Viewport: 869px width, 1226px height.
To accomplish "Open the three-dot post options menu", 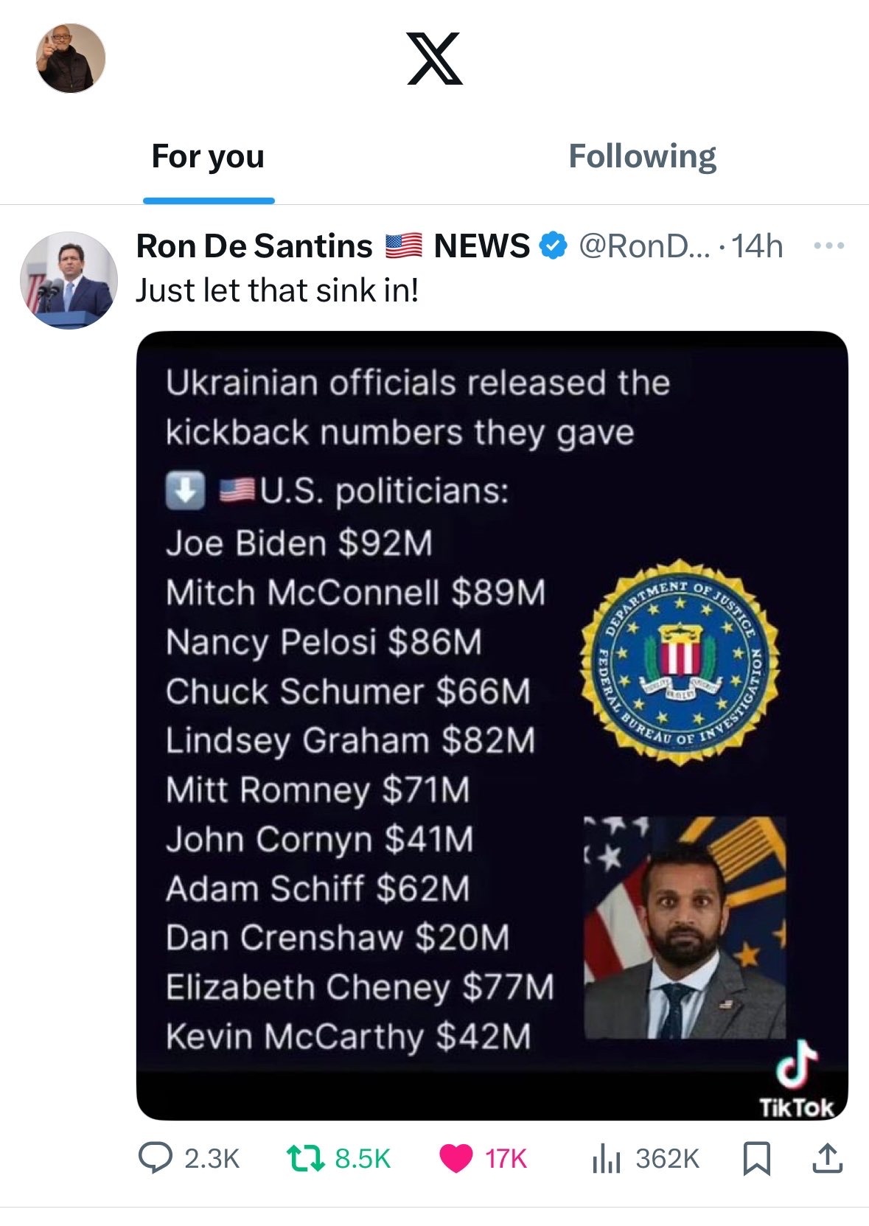I will (x=828, y=245).
